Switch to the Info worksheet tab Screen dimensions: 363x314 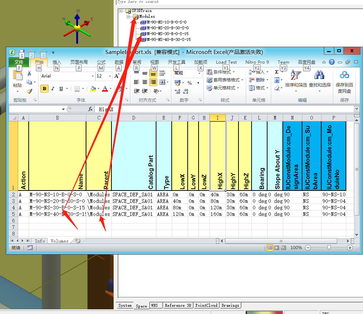tap(40, 241)
